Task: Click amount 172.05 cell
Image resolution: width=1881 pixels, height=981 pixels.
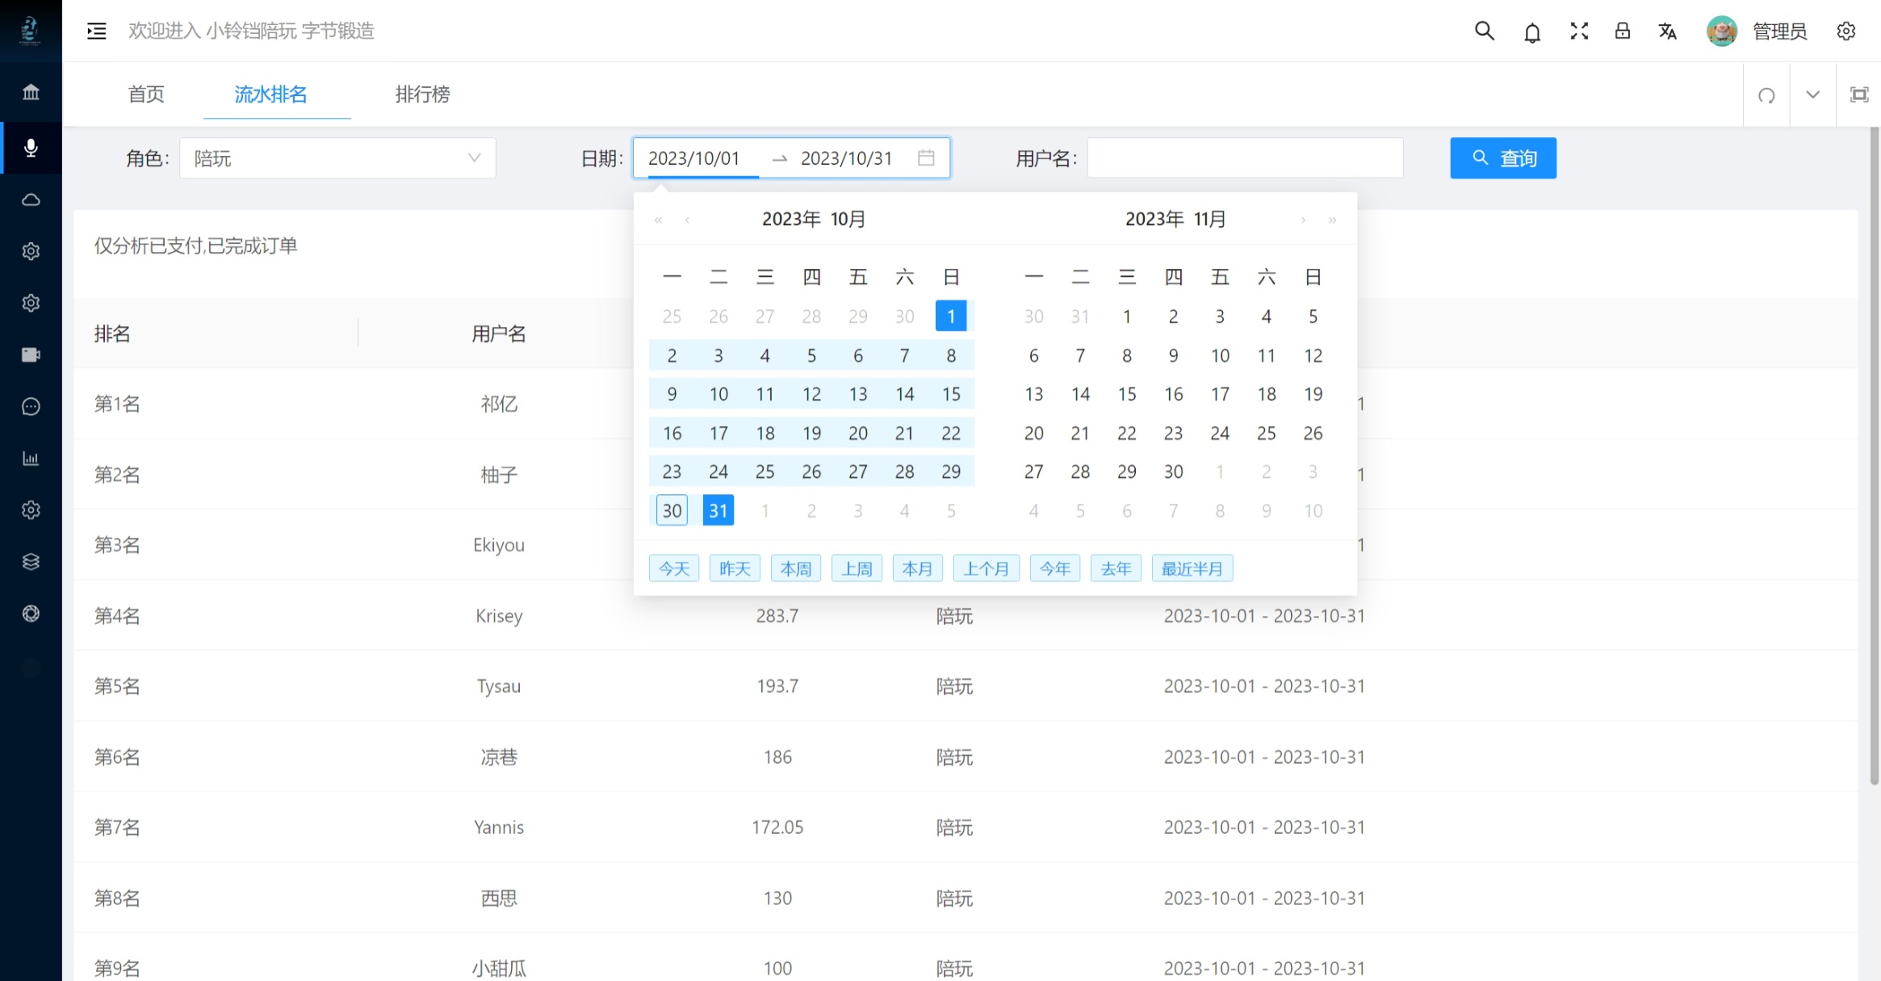Action: point(777,828)
